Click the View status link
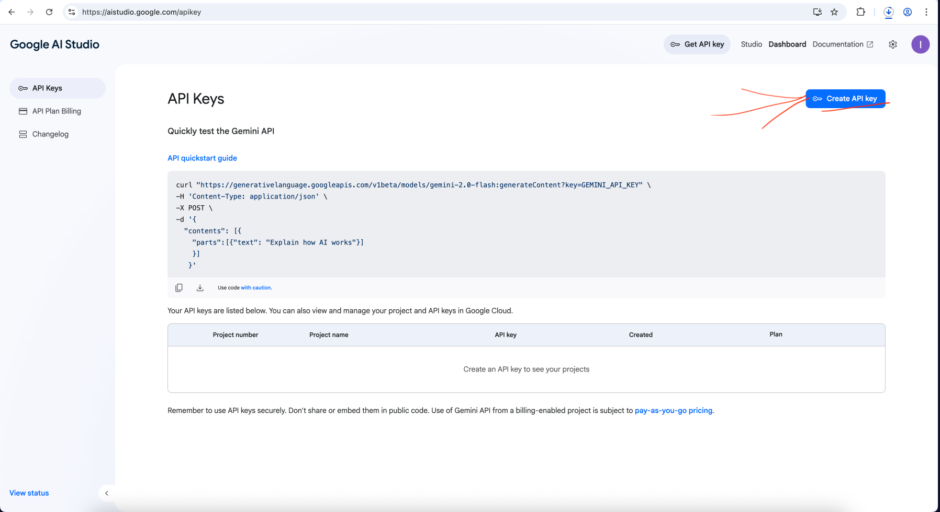Viewport: 940px width, 512px height. pyautogui.click(x=29, y=493)
